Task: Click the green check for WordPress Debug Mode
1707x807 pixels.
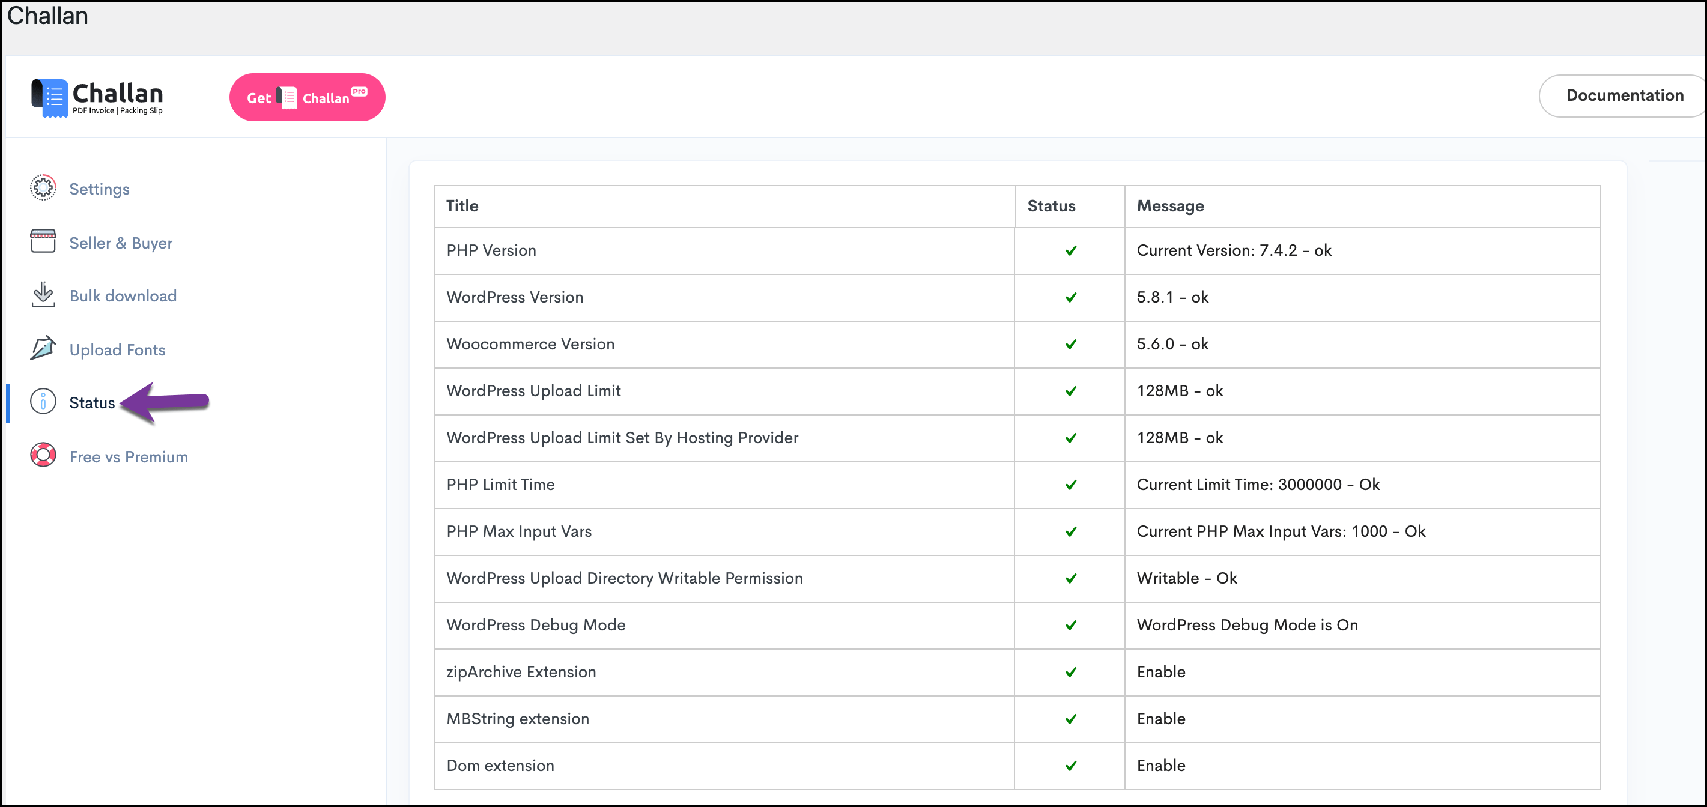Action: tap(1070, 626)
